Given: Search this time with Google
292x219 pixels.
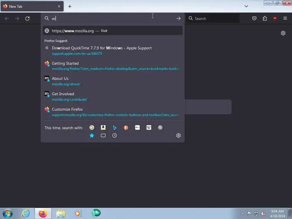Looking at the screenshot, I should 92,127.
